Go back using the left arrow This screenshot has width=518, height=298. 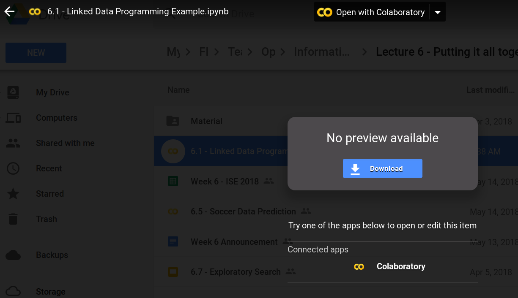click(9, 12)
